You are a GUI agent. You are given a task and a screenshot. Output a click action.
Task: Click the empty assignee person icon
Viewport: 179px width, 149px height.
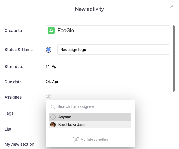(x=49, y=97)
